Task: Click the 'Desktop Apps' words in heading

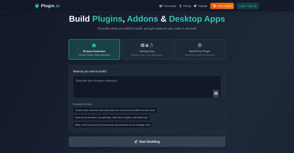Action: [x=197, y=19]
